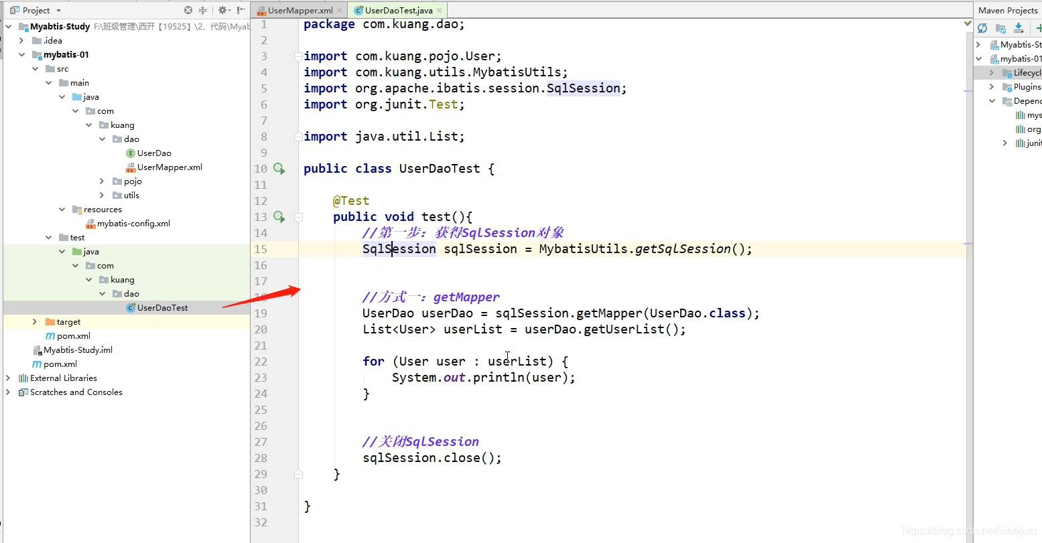This screenshot has height=543, width=1042.
Task: Select the target folder
Action: tap(63, 322)
